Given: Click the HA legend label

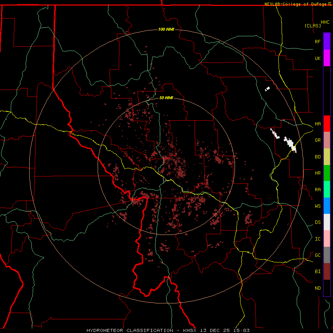Looking at the screenshot, I should click(x=317, y=124).
